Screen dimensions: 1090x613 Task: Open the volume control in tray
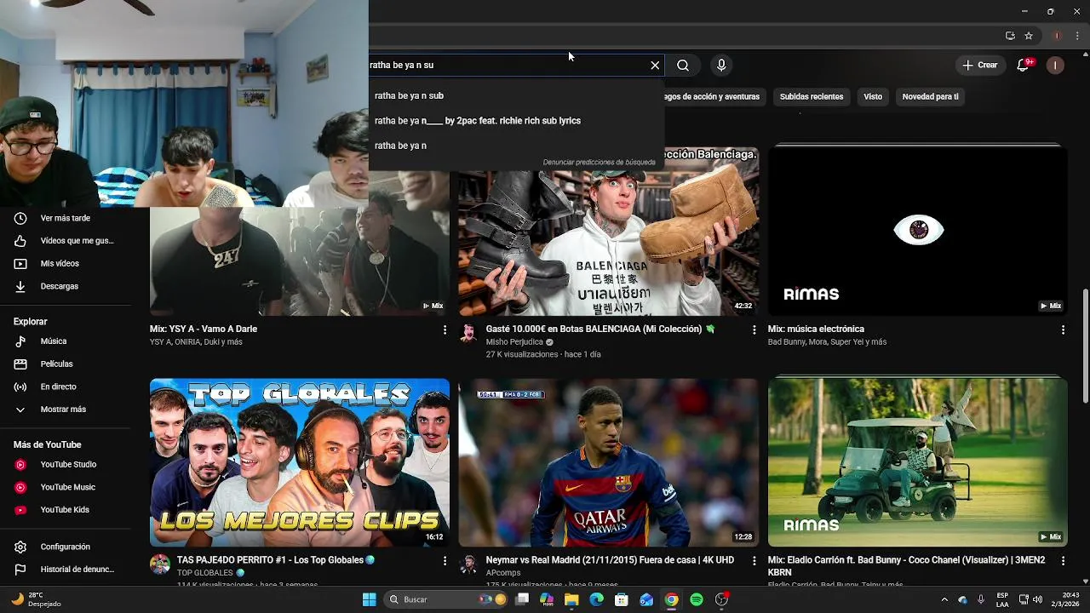(1038, 599)
